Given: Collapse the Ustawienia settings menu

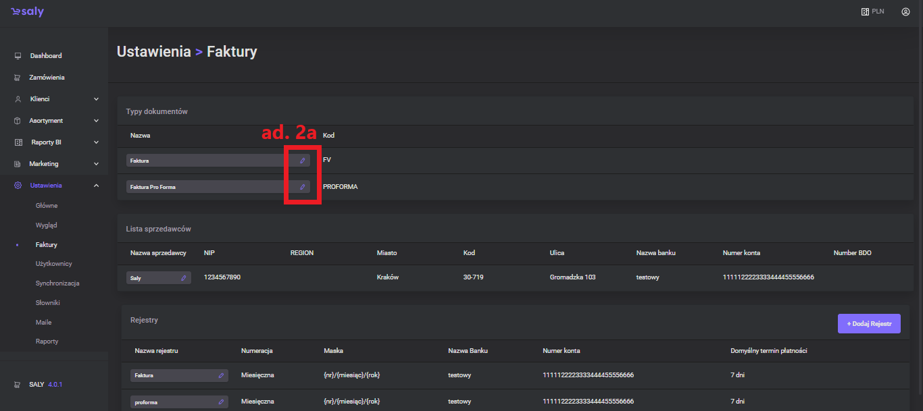Looking at the screenshot, I should pyautogui.click(x=96, y=186).
